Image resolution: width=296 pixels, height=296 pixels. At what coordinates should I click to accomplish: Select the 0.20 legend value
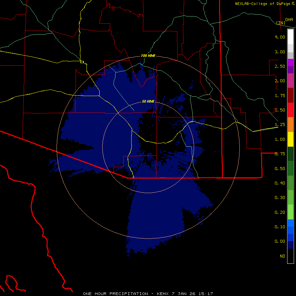point(280,212)
